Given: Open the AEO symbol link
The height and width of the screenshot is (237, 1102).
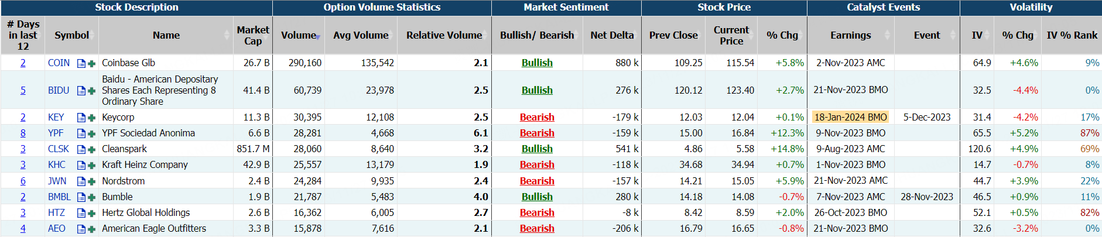Looking at the screenshot, I should click(x=57, y=228).
